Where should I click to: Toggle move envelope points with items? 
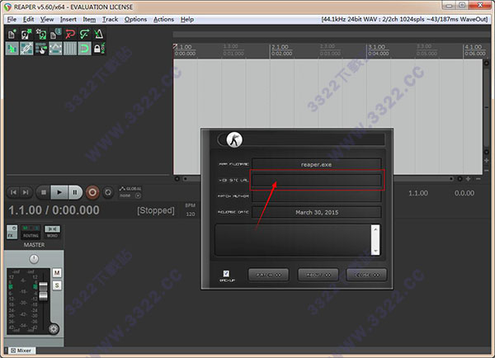click(55, 49)
